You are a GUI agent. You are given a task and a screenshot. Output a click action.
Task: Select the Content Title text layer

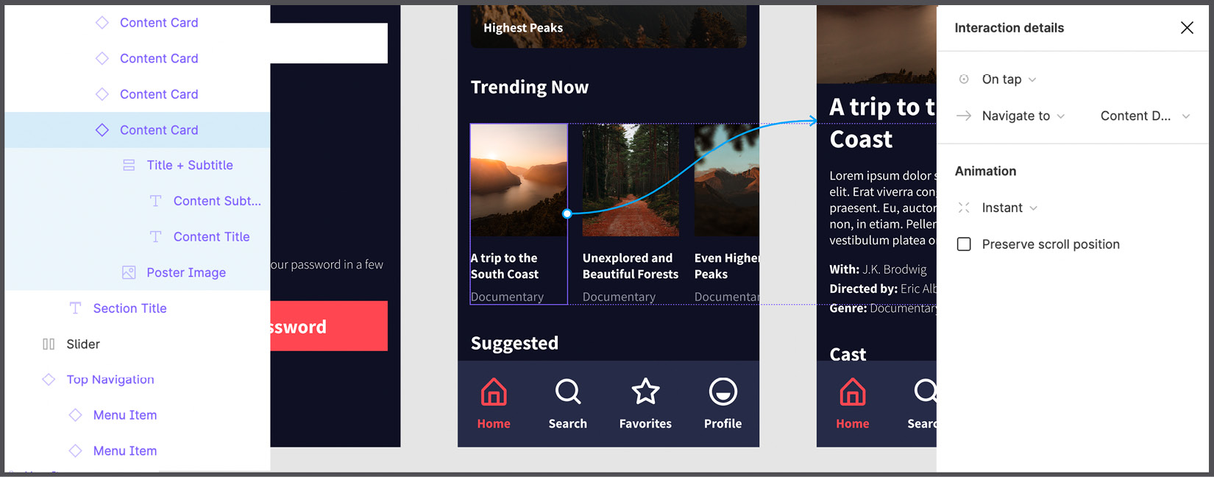tap(211, 237)
